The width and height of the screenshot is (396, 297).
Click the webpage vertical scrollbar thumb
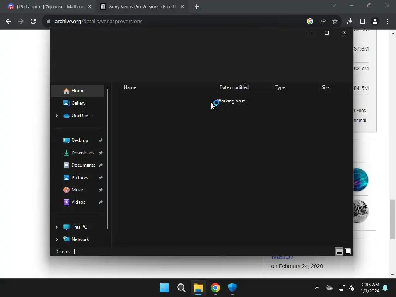(x=392, y=219)
